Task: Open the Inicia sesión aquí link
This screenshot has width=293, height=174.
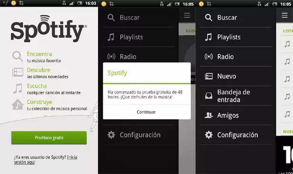Action: (46, 160)
